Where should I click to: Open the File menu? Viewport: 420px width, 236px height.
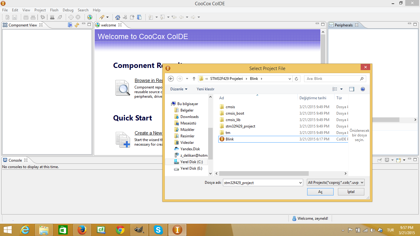tap(5, 10)
